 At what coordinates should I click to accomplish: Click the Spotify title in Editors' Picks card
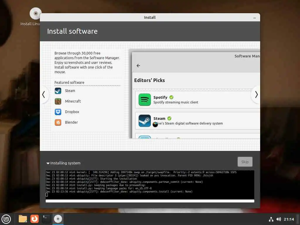pyautogui.click(x=160, y=97)
